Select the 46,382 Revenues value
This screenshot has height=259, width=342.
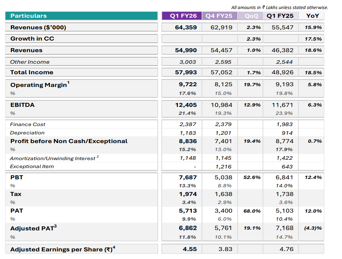[283, 50]
